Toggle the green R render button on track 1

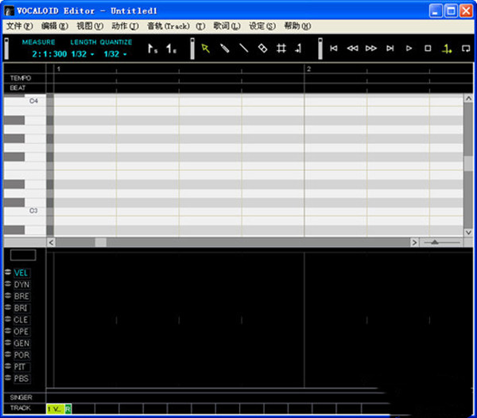coord(68,408)
